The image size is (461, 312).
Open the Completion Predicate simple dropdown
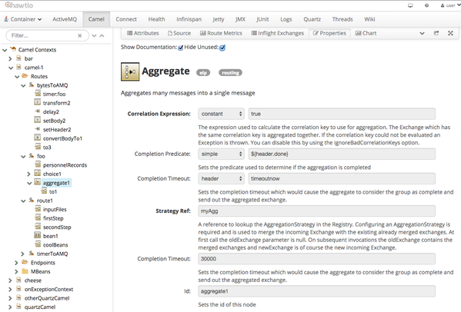tap(222, 154)
